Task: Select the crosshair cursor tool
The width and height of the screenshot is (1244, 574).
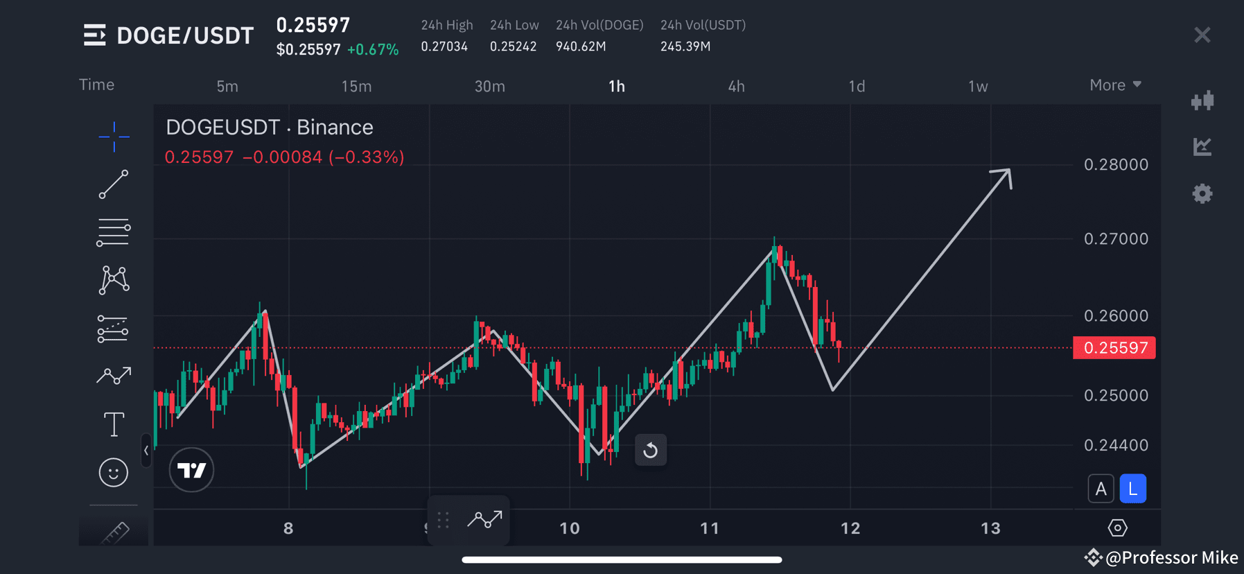Action: pyautogui.click(x=114, y=137)
